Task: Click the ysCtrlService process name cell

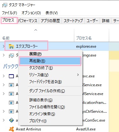Action: pyautogui.click(x=95, y=111)
